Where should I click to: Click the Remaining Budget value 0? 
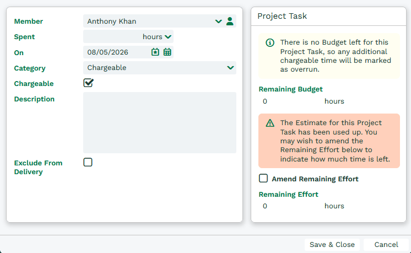tap(265, 101)
